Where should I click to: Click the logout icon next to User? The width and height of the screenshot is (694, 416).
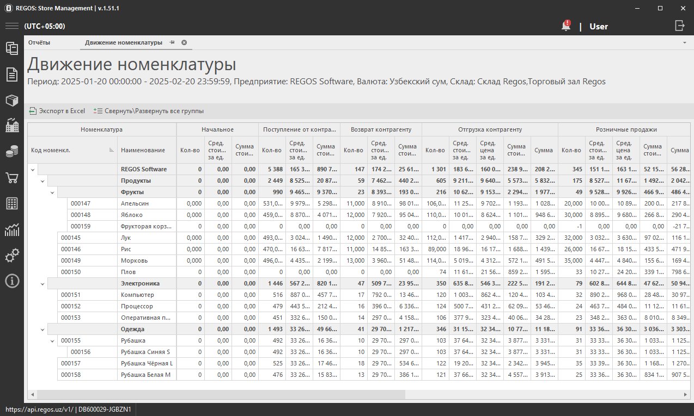679,26
